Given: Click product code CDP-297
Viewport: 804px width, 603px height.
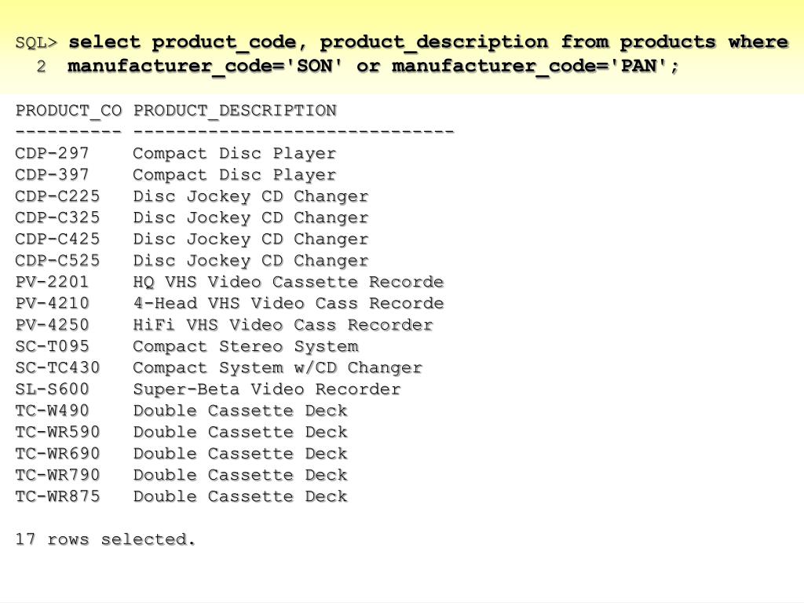Looking at the screenshot, I should [53, 153].
